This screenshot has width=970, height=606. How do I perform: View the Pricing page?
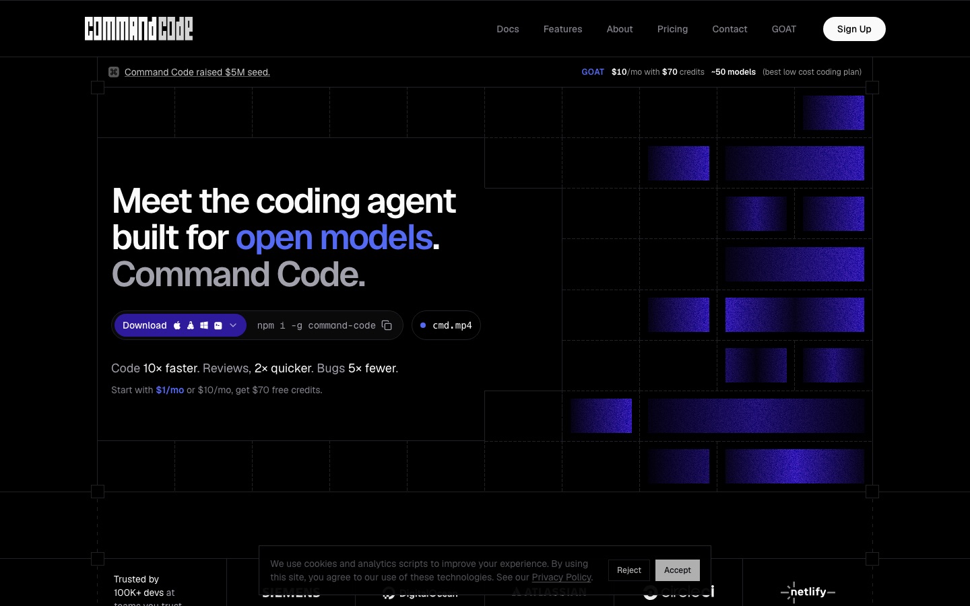click(673, 29)
